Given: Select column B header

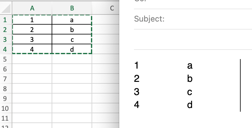Looking at the screenshot, I should [72, 8].
